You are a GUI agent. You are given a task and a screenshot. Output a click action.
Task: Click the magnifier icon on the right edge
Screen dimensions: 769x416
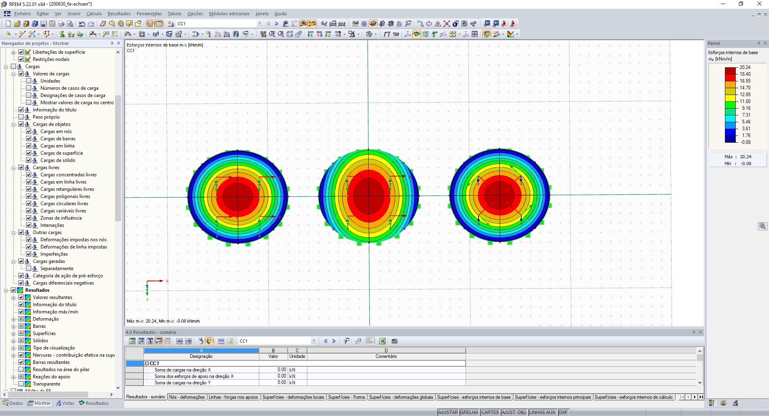click(762, 226)
